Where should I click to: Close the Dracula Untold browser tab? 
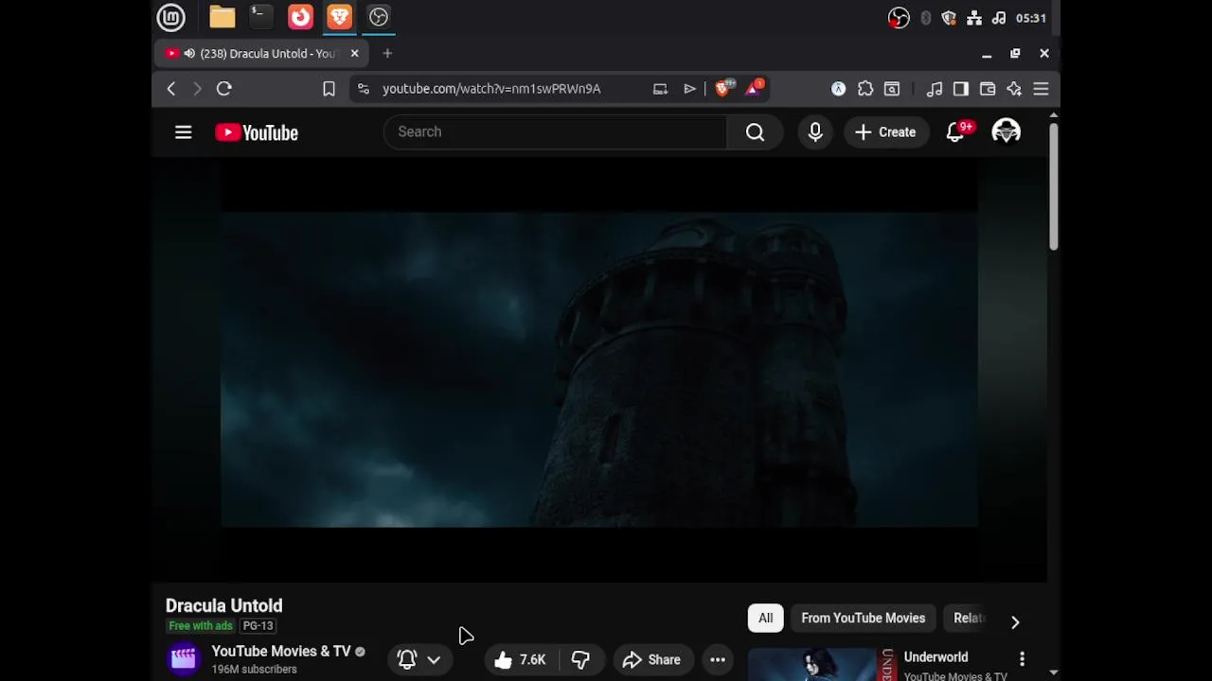[x=354, y=54]
